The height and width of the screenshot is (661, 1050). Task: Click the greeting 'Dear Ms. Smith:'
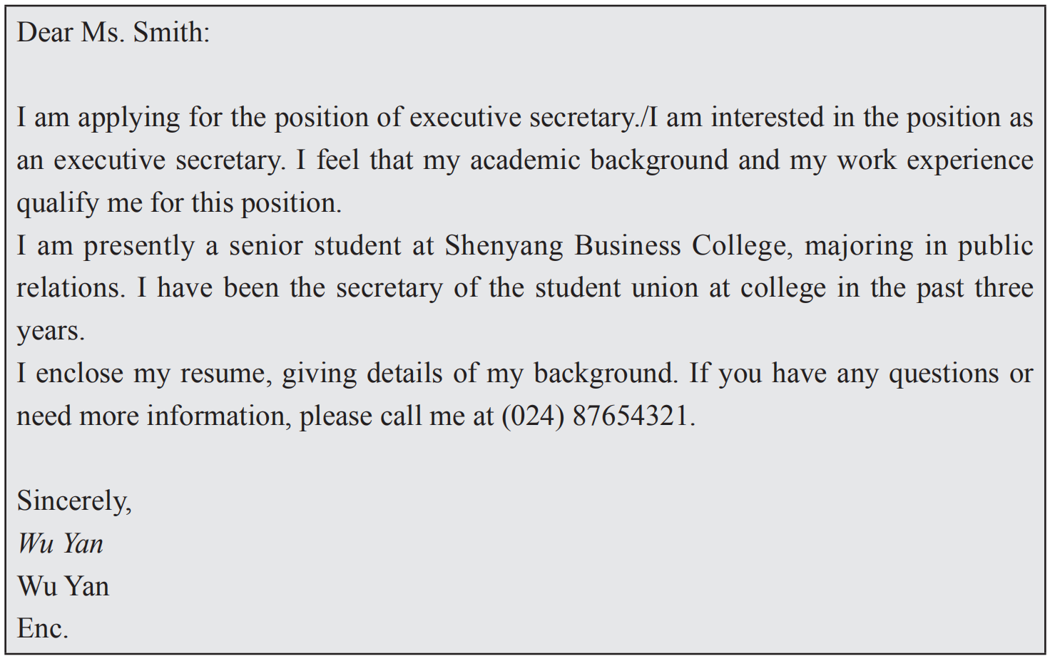113,33
